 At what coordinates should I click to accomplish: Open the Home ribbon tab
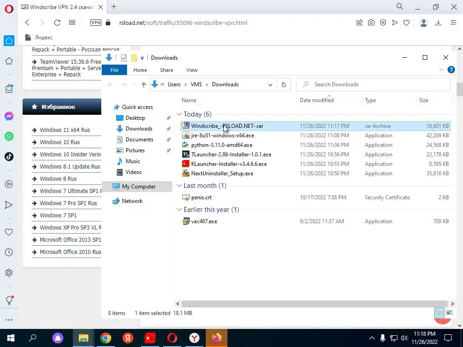(140, 70)
